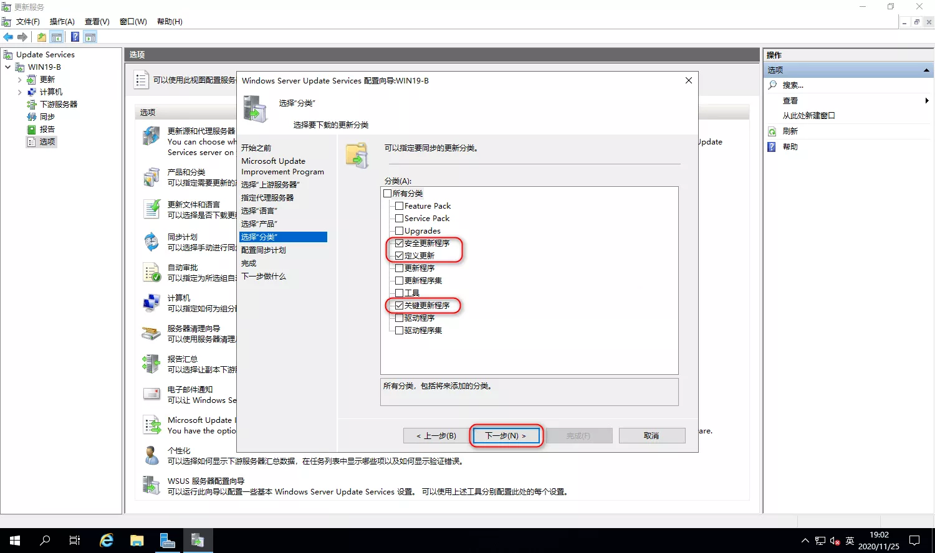Screen dimensions: 935x553
Task: Open the 操作(A) menu
Action: (x=62, y=22)
